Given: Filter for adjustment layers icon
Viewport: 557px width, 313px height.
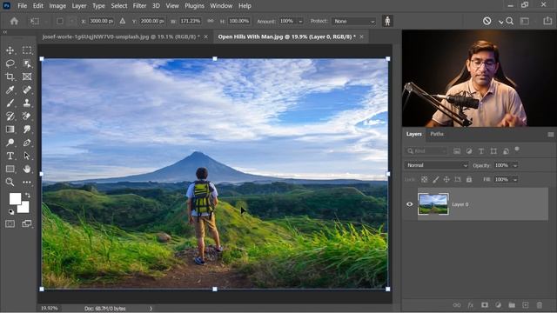Looking at the screenshot, I should pyautogui.click(x=469, y=151).
